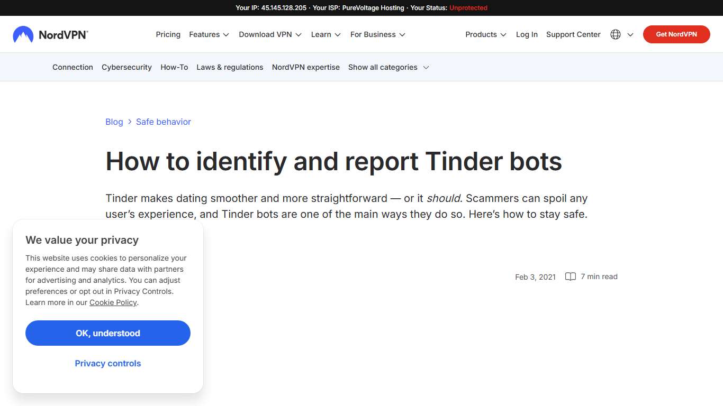Navigate back via the Blog breadcrumb
The width and height of the screenshot is (723, 406).
coord(114,122)
